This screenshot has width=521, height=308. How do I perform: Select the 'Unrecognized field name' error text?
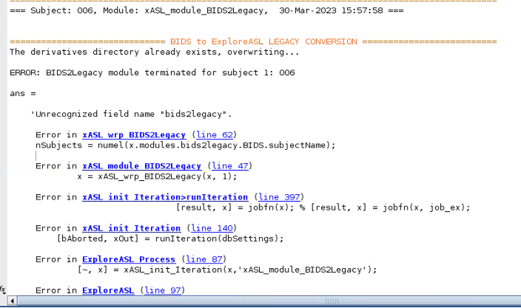(x=131, y=114)
